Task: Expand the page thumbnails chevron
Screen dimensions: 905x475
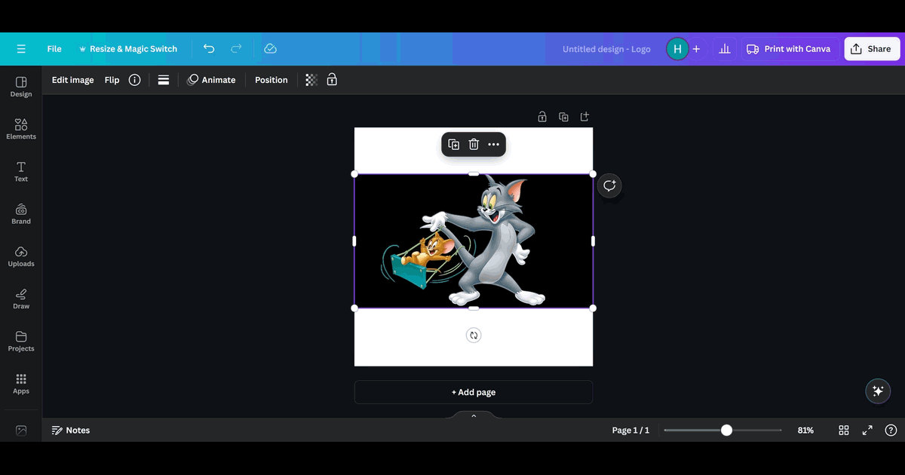Action: pyautogui.click(x=474, y=415)
